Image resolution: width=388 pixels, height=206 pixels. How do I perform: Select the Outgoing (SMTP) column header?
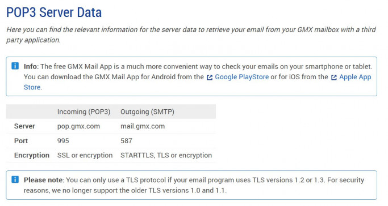click(147, 111)
